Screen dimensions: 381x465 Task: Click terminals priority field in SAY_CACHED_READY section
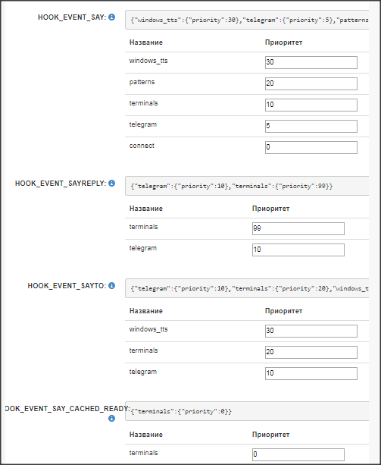coord(298,454)
